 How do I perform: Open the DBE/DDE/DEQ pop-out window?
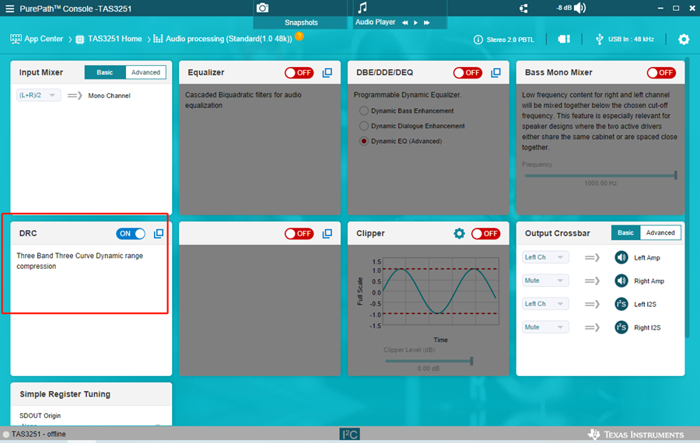[495, 73]
